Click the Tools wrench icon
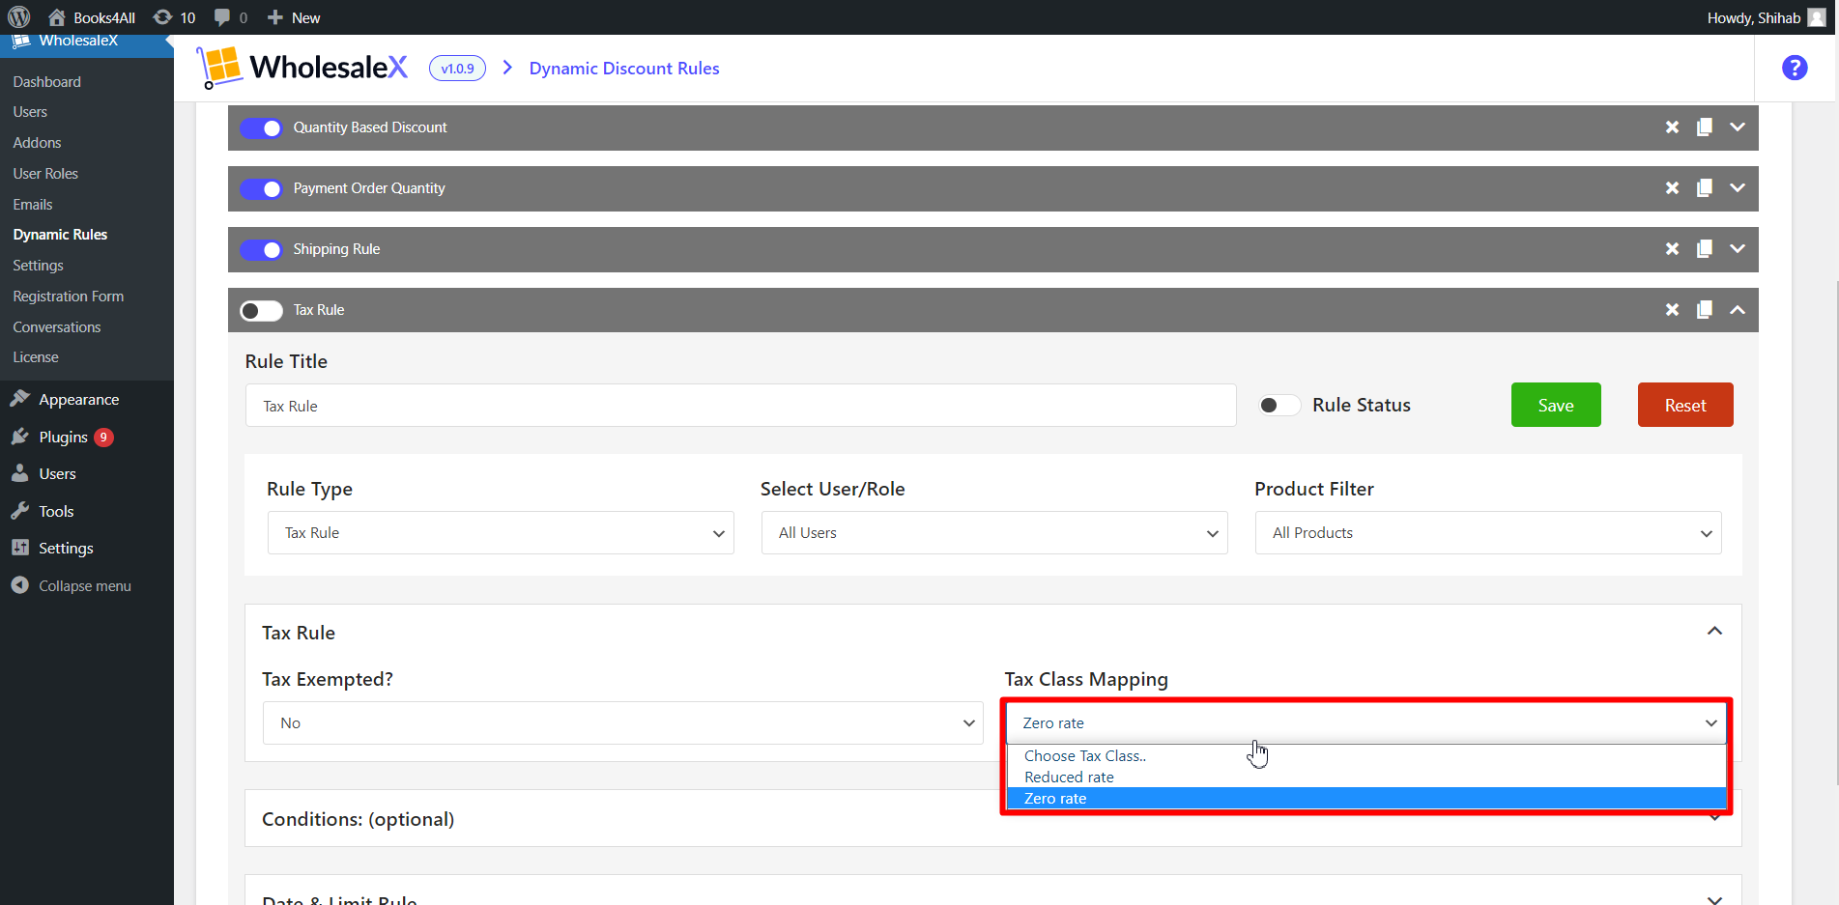 20,511
